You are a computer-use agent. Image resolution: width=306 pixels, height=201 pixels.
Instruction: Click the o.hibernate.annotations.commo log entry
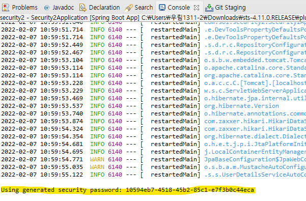pyautogui.click(x=153, y=113)
